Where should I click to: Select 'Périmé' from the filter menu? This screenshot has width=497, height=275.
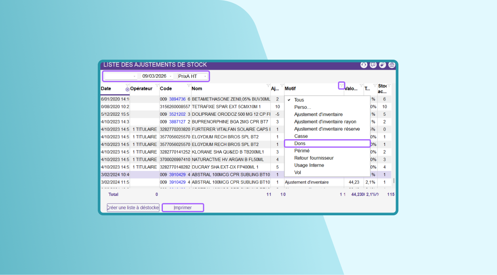302,151
